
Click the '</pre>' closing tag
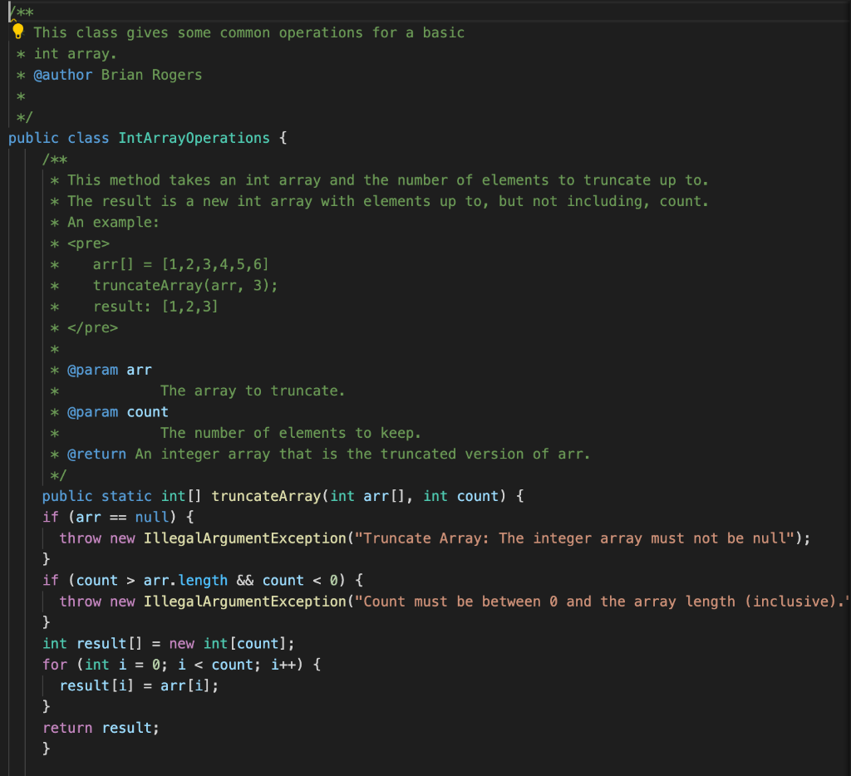(93, 328)
